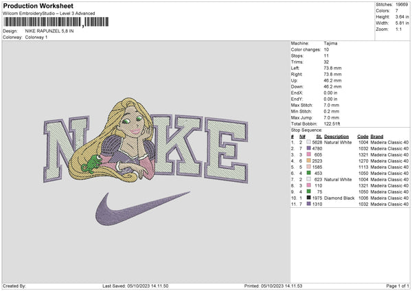This screenshot has width=412, height=291.
Task: Click the Max Stitch value 7.0 mm
Action: tap(331, 105)
